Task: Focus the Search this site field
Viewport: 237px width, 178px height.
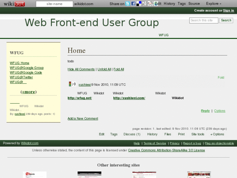Action: point(204,20)
